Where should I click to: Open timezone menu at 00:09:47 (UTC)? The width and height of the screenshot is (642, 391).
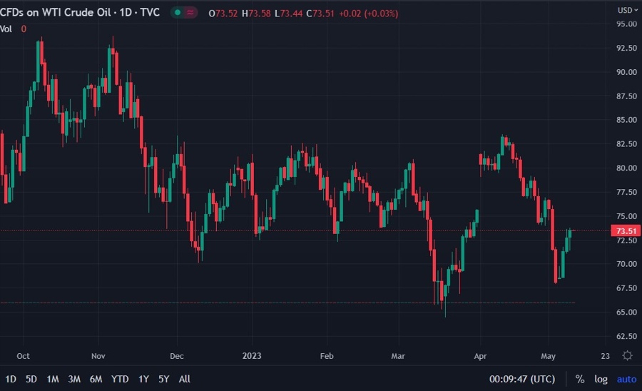pos(522,379)
